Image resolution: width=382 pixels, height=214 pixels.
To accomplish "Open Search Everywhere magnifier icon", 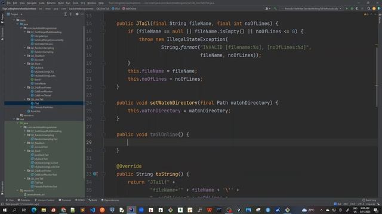I will pyautogui.click(x=369, y=8).
